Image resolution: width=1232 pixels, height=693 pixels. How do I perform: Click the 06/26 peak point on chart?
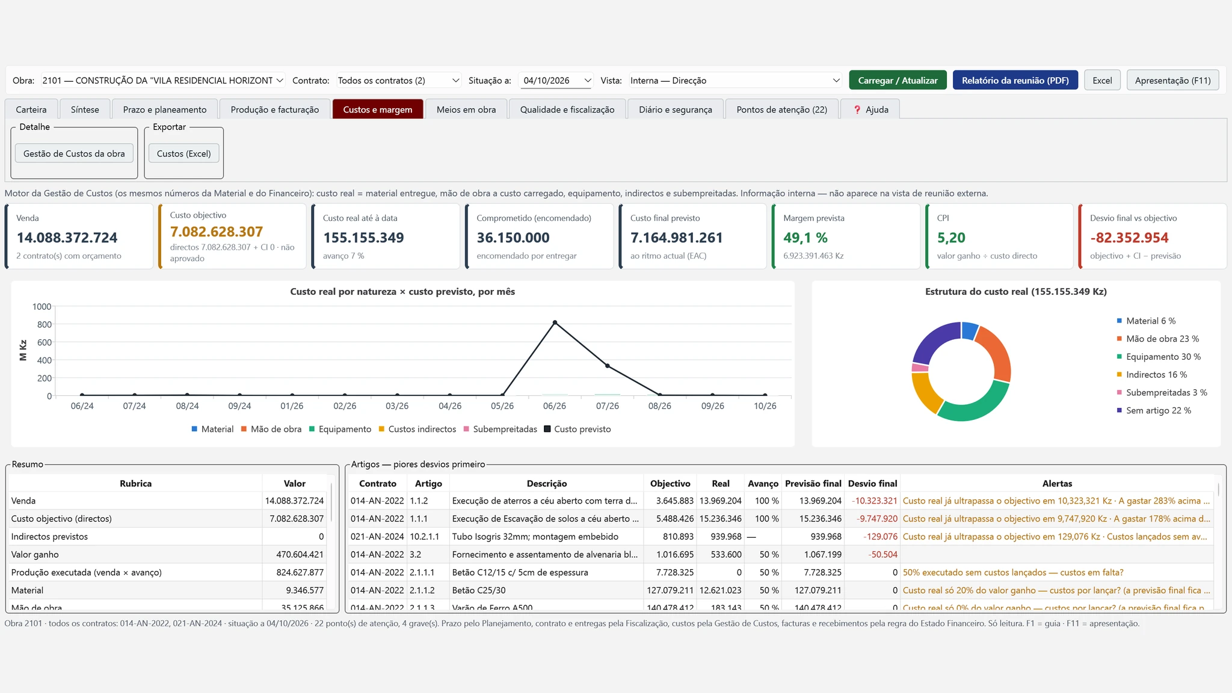point(555,322)
